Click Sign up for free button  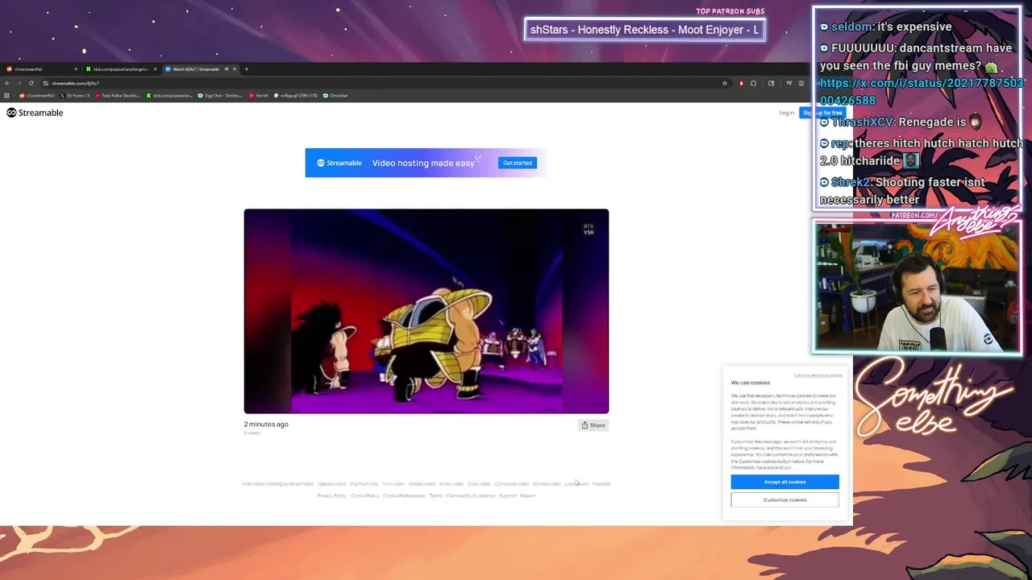822,113
